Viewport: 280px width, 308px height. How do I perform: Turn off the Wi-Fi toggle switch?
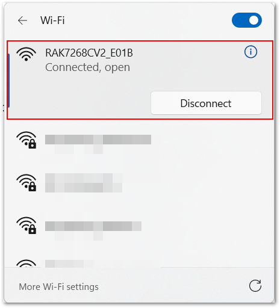coord(247,20)
